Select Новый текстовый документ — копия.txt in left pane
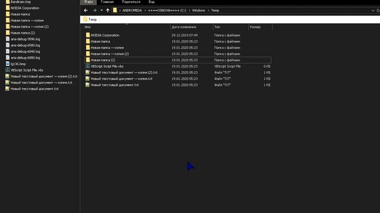Viewport: 380px width, 213px height. pyautogui.click(x=41, y=83)
